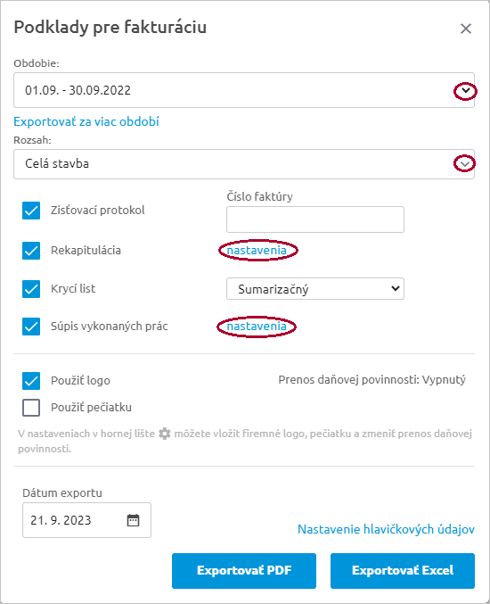The width and height of the screenshot is (490, 604).
Task: Open nastavenia link next to Rekapitulácia
Action: (257, 251)
